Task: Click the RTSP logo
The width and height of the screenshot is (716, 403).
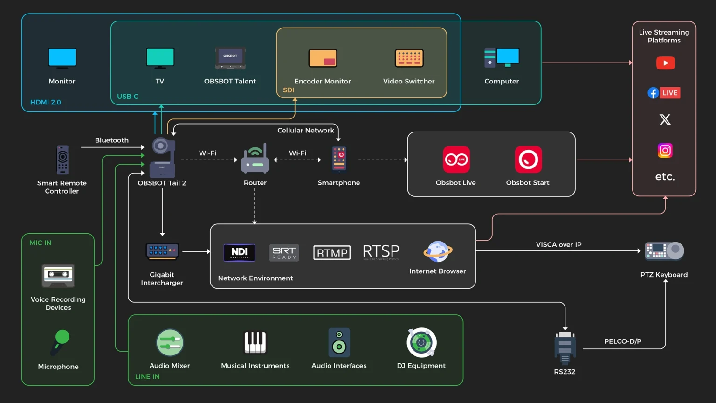Action: click(381, 252)
